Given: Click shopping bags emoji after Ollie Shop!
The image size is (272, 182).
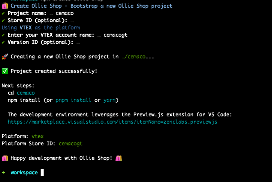Looking at the screenshot, I should 118,158.
